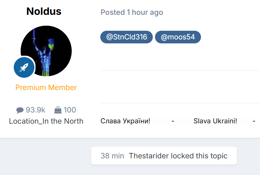The image size is (260, 175).
Task: Open Noldus's profile avatar picture
Action: pos(46,51)
